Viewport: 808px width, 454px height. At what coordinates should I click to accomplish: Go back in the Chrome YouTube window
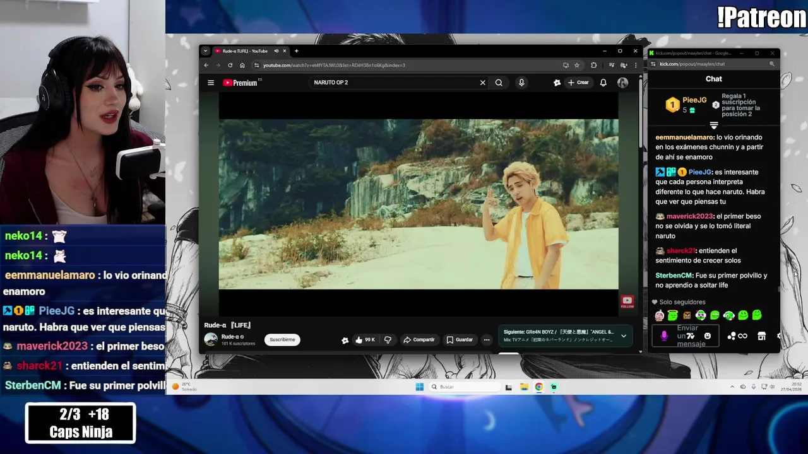point(206,65)
